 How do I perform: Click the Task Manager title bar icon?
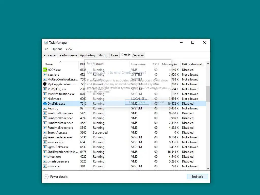[x=46, y=43]
